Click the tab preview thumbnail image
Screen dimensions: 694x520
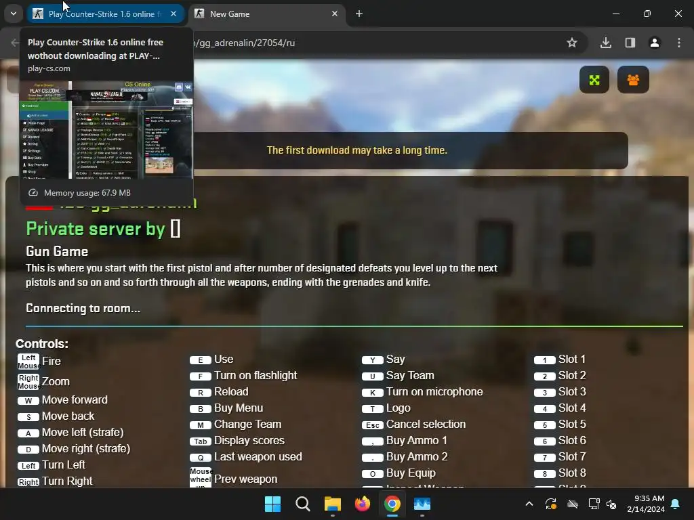[106, 129]
